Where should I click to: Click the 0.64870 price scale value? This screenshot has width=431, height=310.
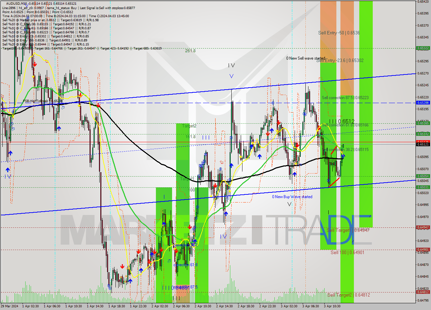point(423,265)
